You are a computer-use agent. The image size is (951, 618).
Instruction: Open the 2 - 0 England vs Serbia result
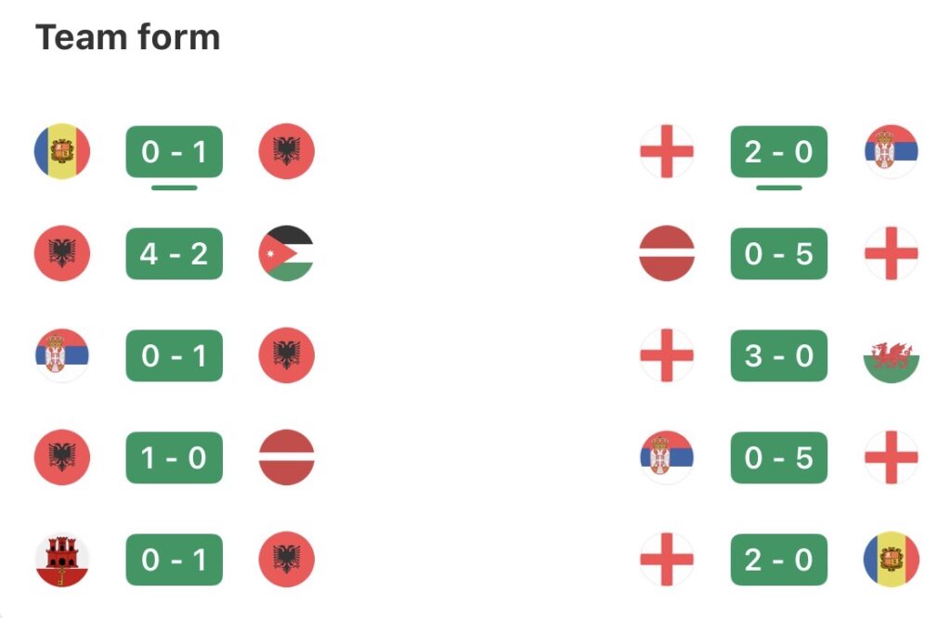pyautogui.click(x=778, y=151)
